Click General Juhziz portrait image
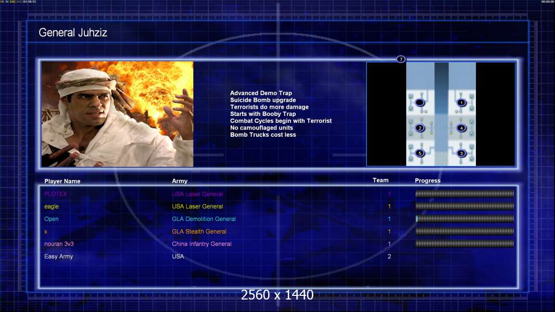 [118, 114]
